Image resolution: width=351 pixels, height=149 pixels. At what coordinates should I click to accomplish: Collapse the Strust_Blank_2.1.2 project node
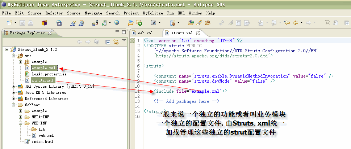(x=7, y=49)
